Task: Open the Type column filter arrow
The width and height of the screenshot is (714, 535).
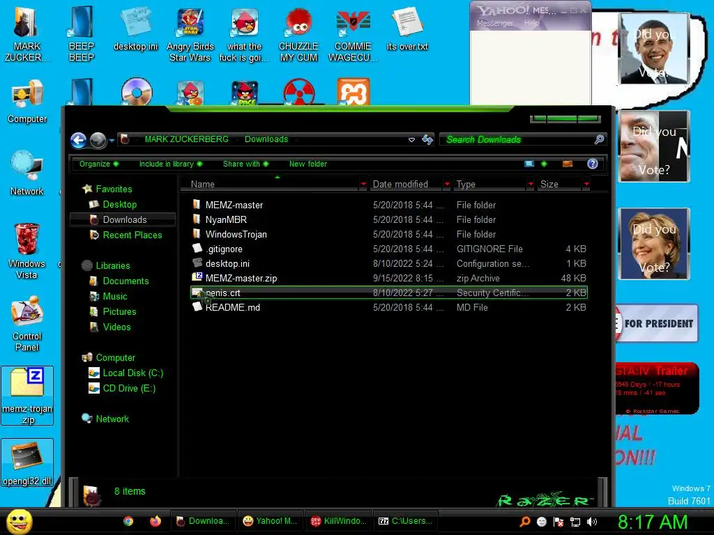Action: [531, 184]
